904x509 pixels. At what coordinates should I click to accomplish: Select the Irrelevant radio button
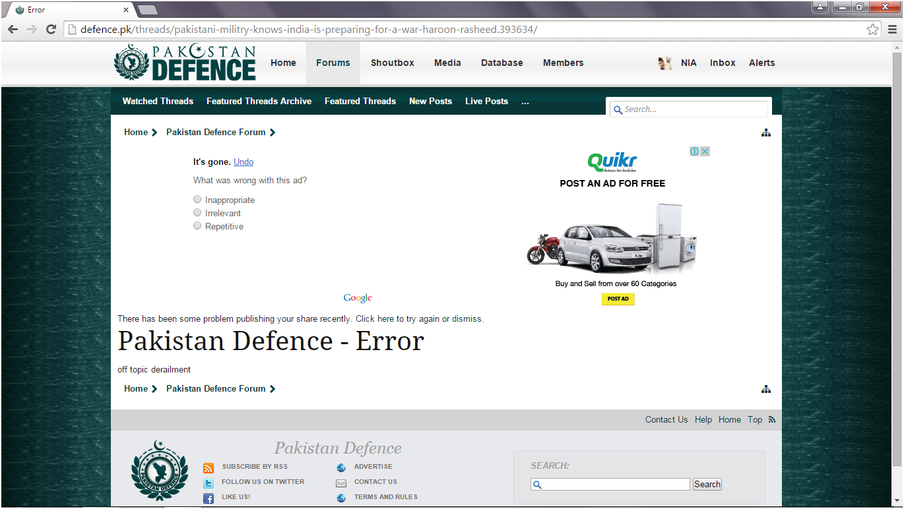[x=197, y=212]
